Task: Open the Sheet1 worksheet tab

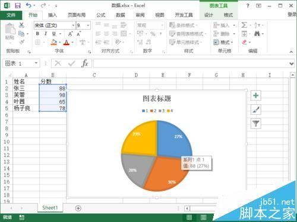Action: click(x=50, y=208)
